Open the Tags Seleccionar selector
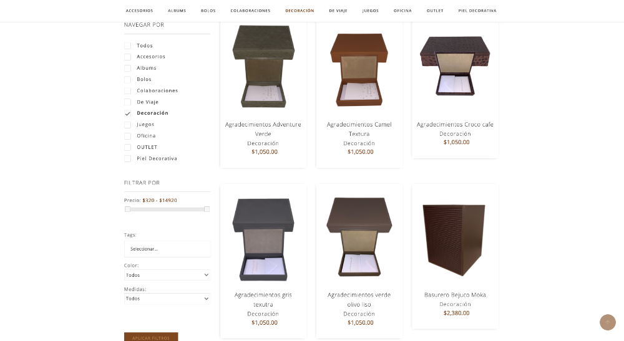 [x=167, y=249]
